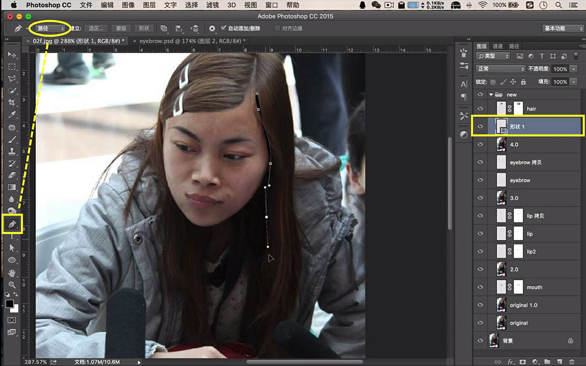Screen dimensions: 586x366
Task: Open path operations icon in options bar
Action: click(164, 28)
